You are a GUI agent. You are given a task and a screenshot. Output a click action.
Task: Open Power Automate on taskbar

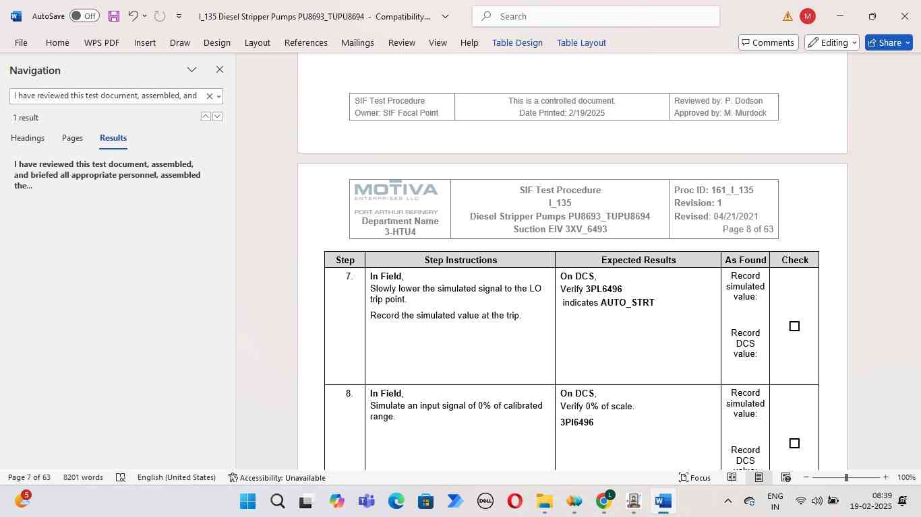pyautogui.click(x=455, y=501)
